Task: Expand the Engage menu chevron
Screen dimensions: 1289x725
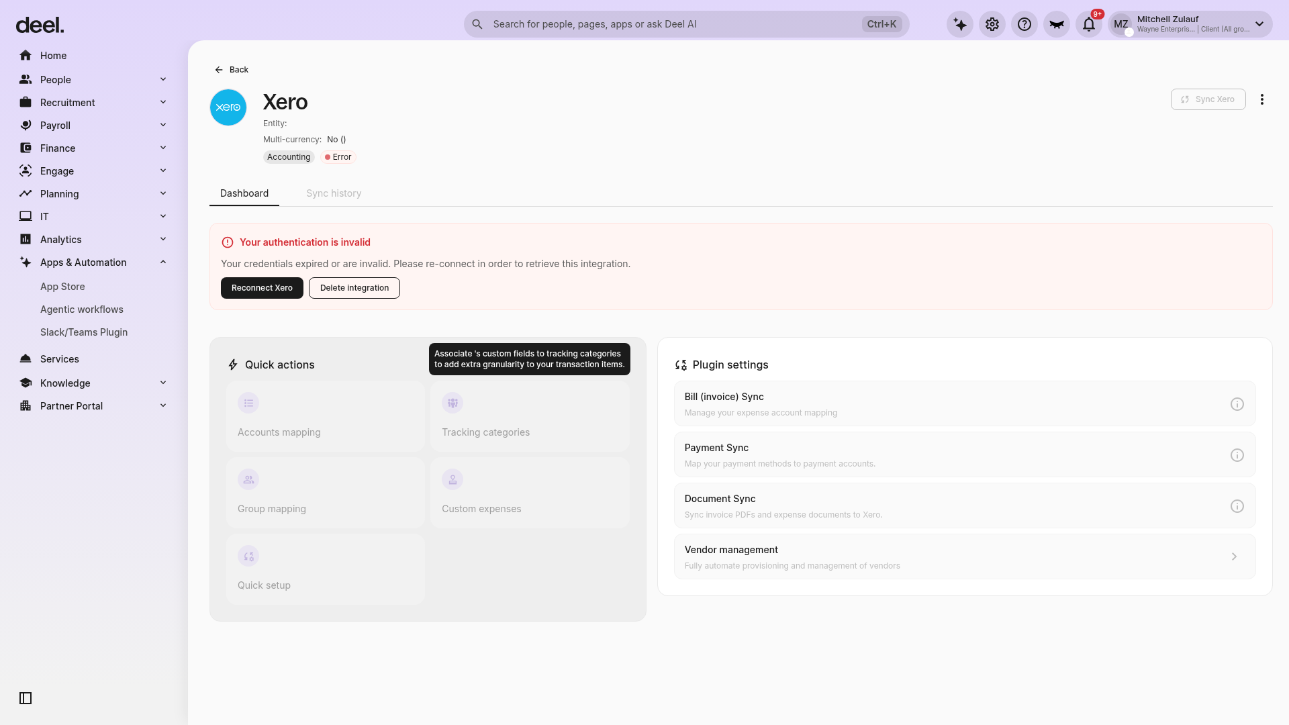Action: pyautogui.click(x=163, y=171)
